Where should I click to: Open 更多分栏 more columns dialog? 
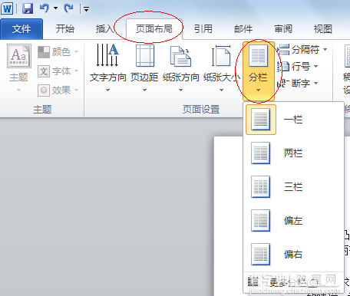pos(293,282)
